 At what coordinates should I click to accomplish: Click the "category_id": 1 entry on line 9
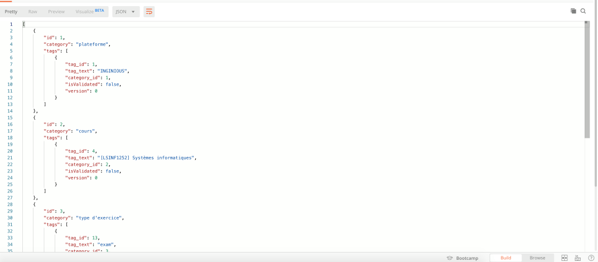[88, 77]
